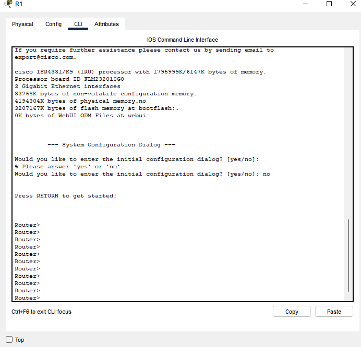Click the 'Press RETURN to get started!' text
The height and width of the screenshot is (347, 361).
click(66, 196)
